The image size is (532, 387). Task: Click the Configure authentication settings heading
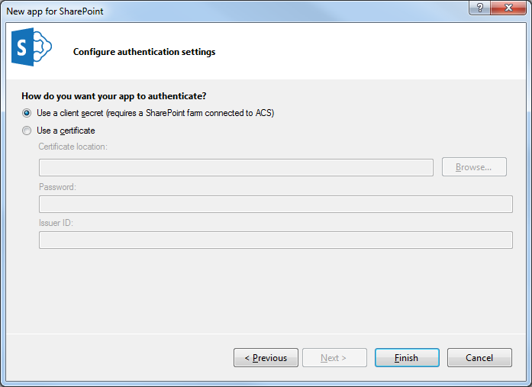(144, 52)
